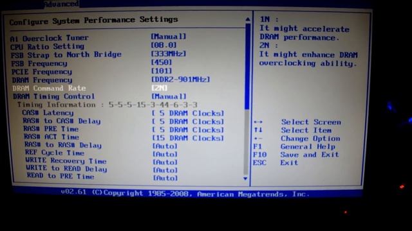
Task: Click the scrollbar down arrow
Action: tap(245, 178)
